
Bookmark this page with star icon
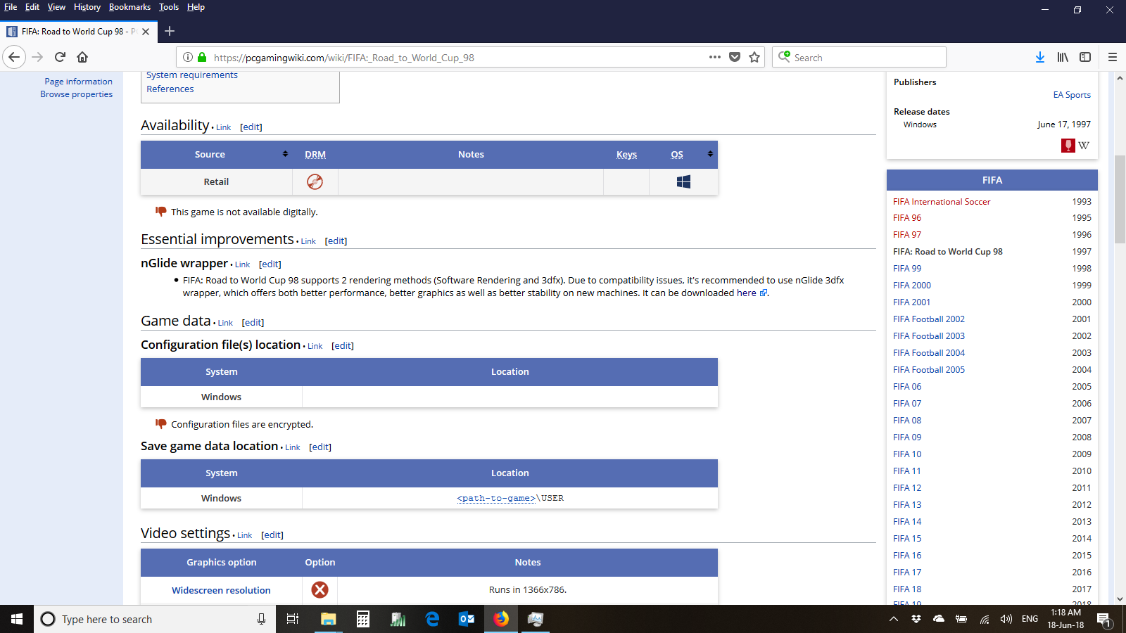pos(754,58)
